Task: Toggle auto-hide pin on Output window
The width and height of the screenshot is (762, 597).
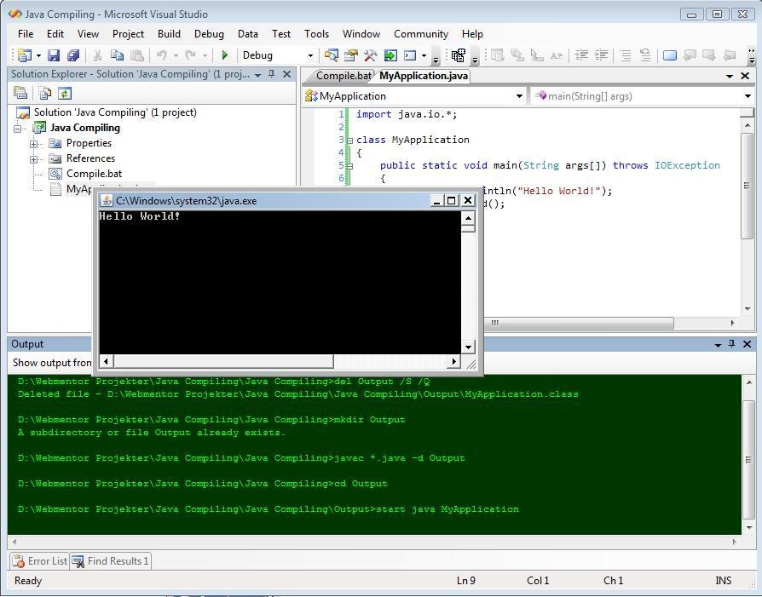Action: [732, 344]
